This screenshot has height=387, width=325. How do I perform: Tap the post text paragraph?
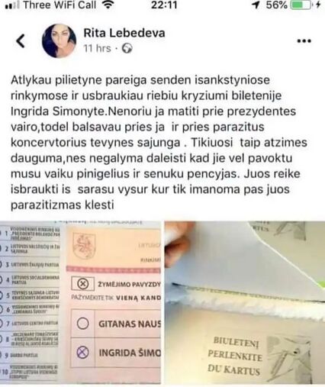click(159, 143)
